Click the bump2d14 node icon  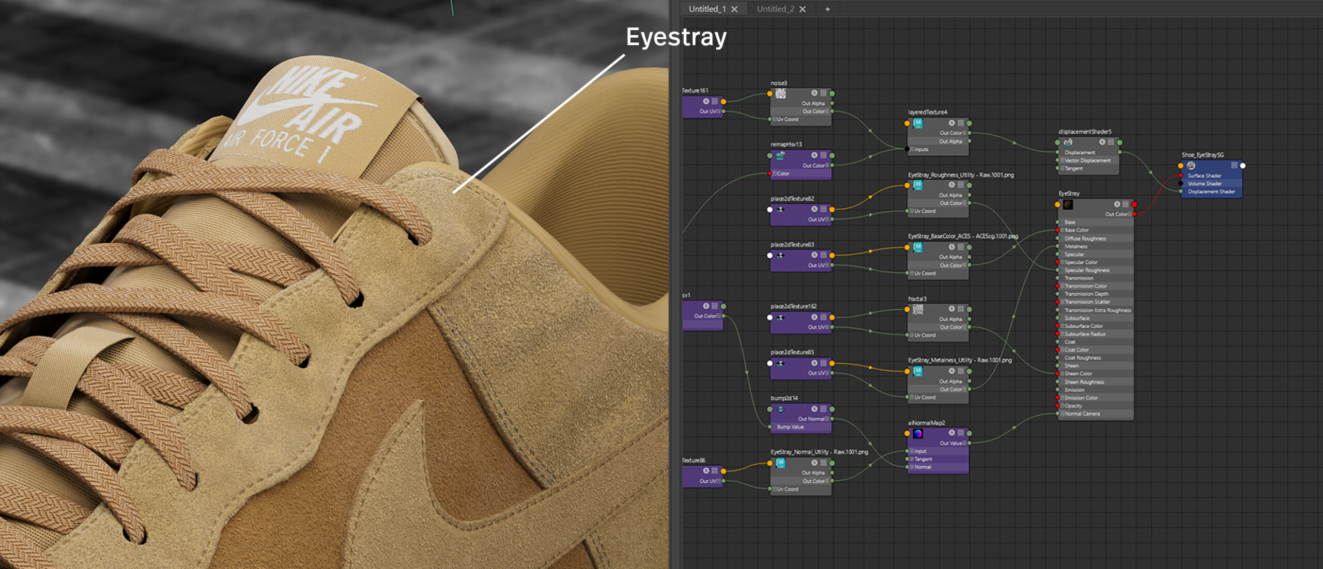point(781,409)
